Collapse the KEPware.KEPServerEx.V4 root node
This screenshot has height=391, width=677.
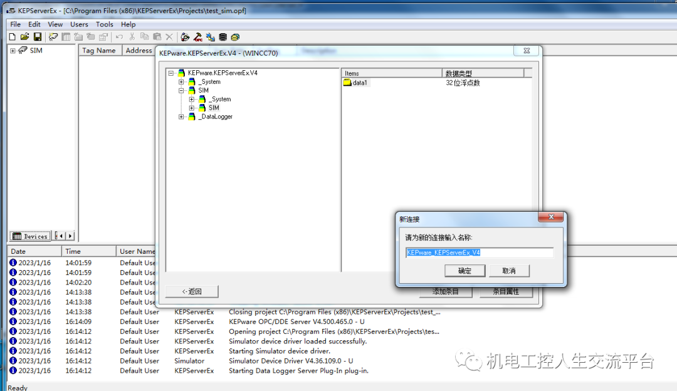coord(171,73)
